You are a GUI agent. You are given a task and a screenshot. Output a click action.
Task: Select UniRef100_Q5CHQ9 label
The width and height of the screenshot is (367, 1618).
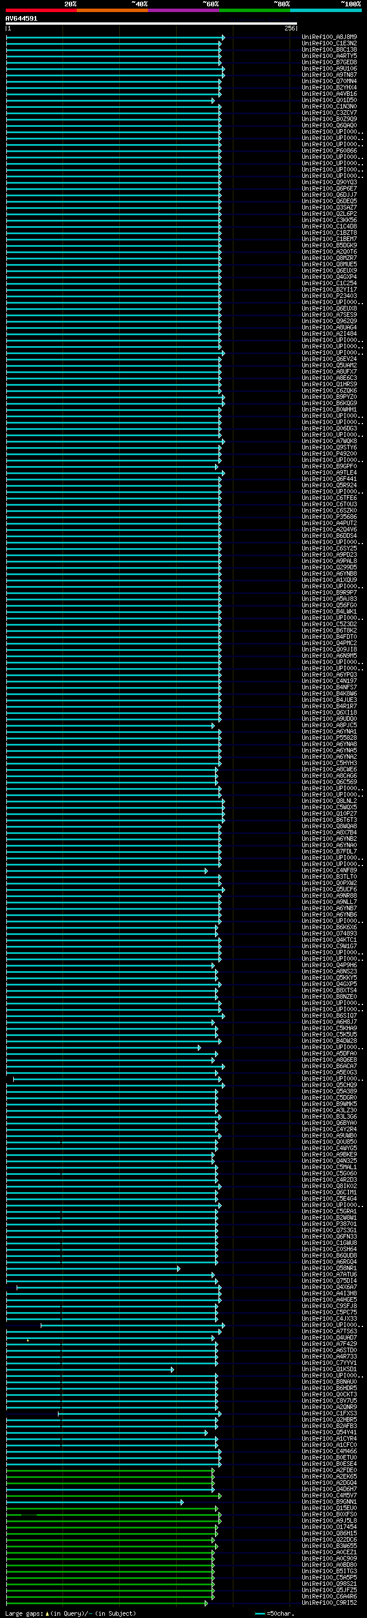tap(329, 1085)
